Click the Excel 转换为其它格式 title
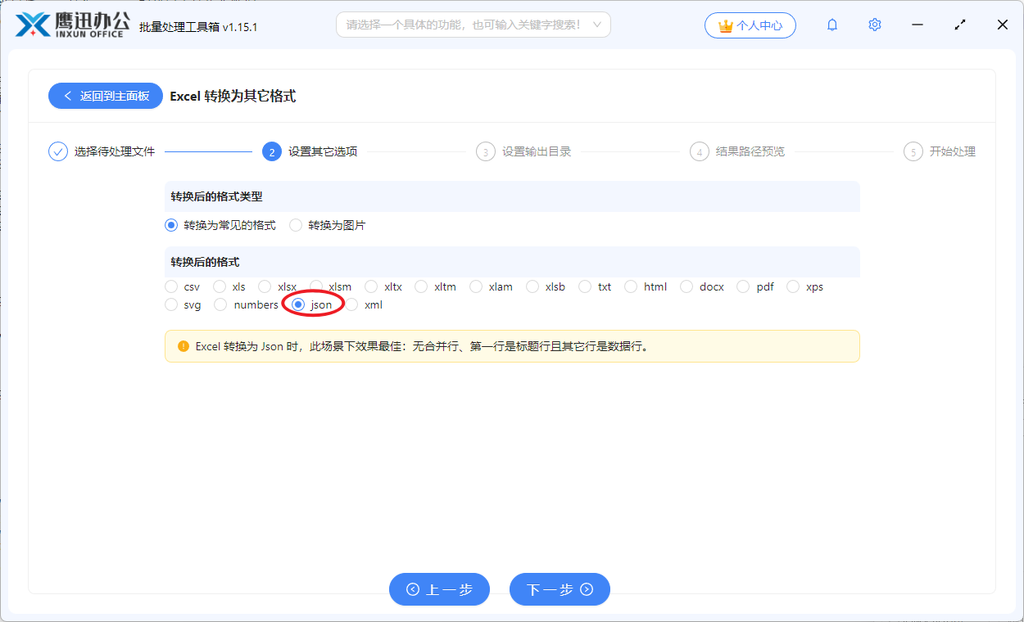This screenshot has width=1024, height=622. [233, 96]
